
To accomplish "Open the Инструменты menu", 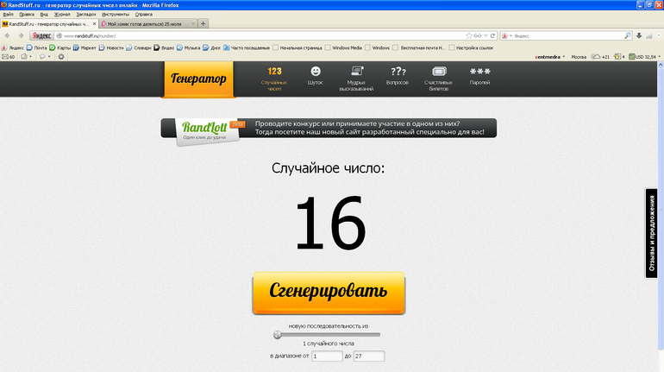I will coord(116,15).
